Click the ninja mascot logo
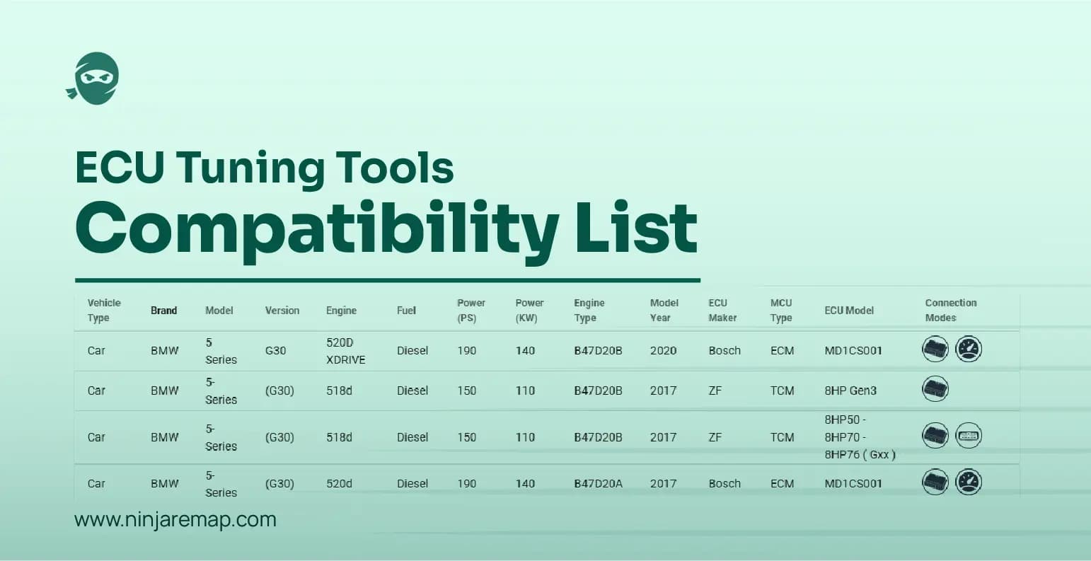Image resolution: width=1091 pixels, height=561 pixels. [94, 79]
